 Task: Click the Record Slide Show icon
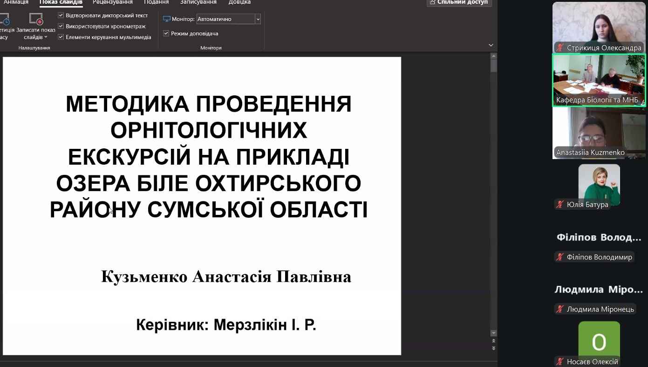pyautogui.click(x=36, y=19)
